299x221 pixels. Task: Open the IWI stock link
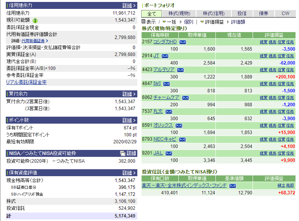pos(157,83)
